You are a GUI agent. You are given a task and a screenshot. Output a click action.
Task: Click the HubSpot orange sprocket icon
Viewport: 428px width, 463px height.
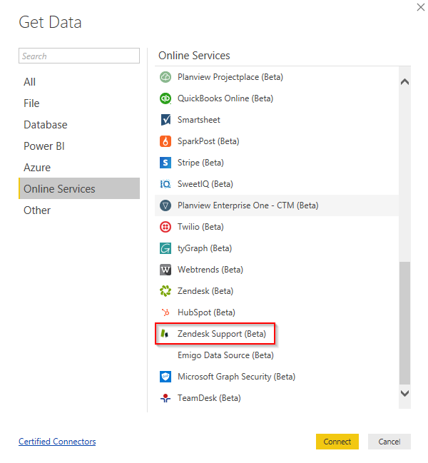click(165, 312)
